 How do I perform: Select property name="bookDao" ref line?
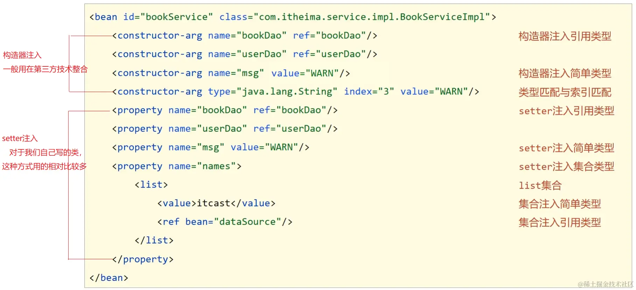pos(225,111)
